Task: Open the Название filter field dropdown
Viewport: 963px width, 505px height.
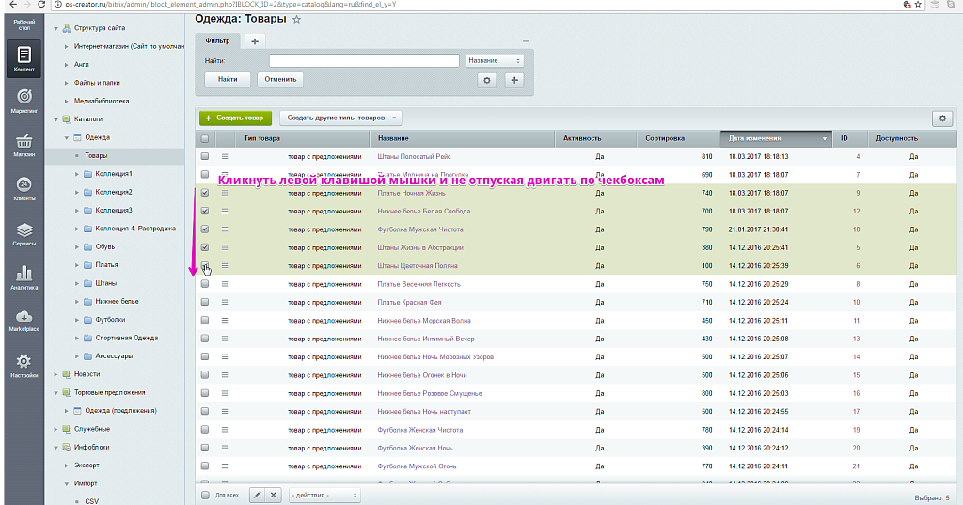Action: point(495,60)
